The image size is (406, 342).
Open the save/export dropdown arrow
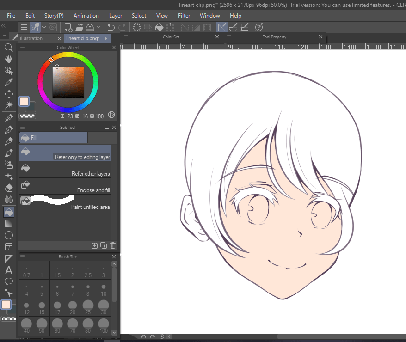98,27
